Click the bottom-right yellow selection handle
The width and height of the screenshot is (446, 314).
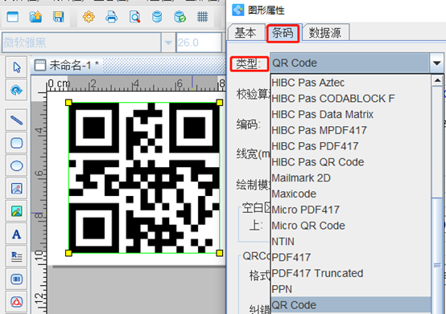[219, 253]
